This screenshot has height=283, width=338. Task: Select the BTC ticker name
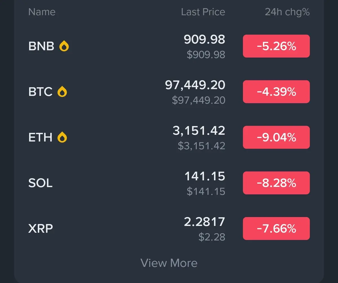point(40,92)
